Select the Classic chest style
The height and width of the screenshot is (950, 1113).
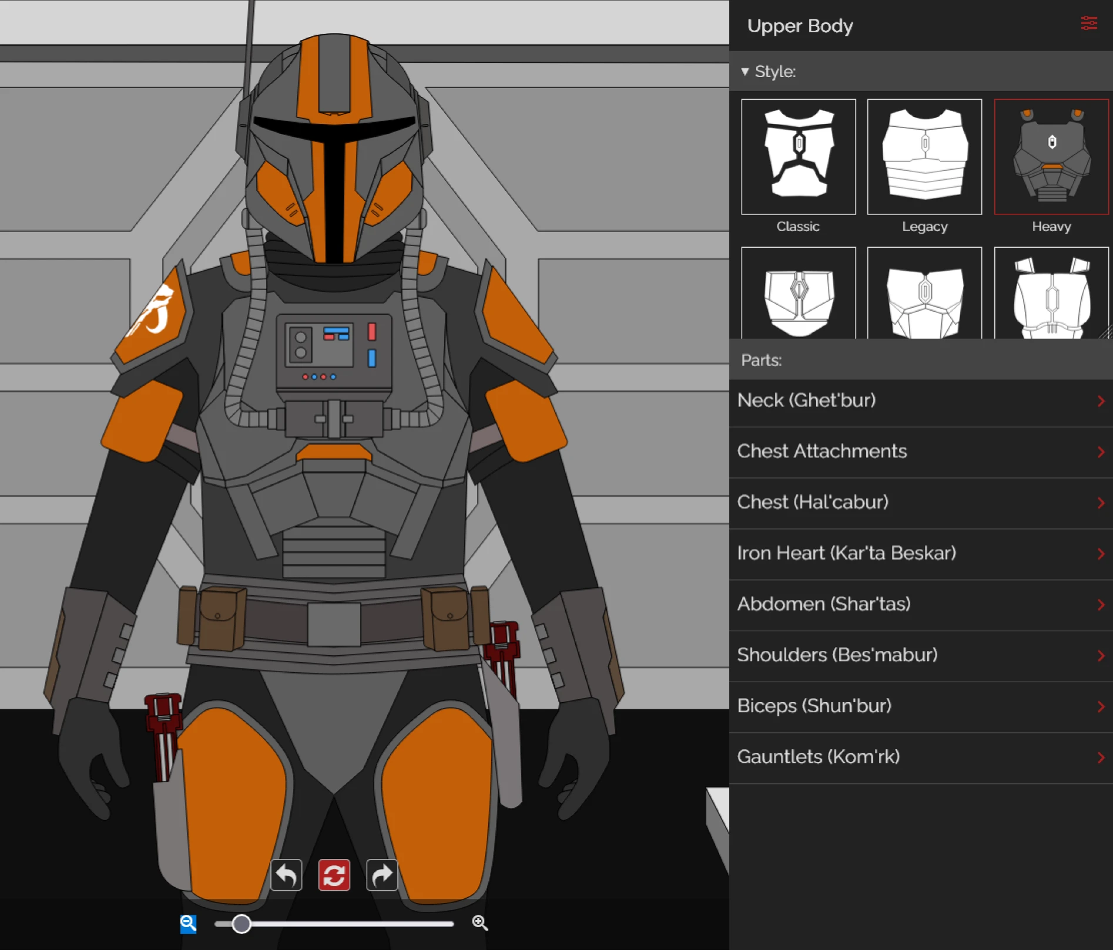coord(799,157)
